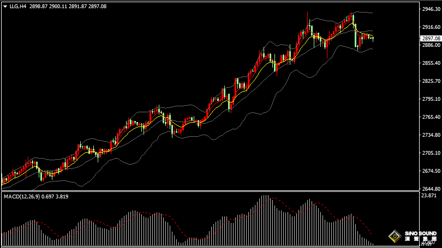Click the 2795.10 price axis label
The image size is (442, 248).
[430, 99]
